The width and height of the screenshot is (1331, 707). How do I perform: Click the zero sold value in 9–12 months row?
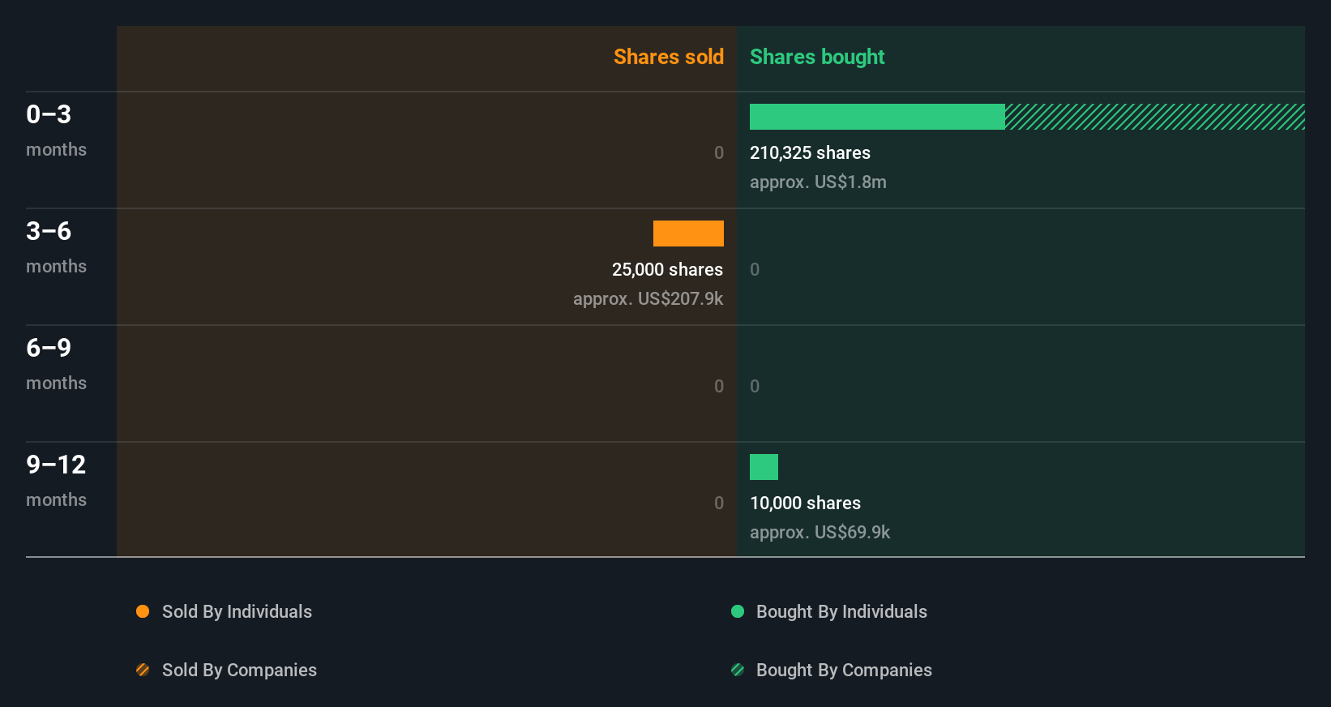719,503
